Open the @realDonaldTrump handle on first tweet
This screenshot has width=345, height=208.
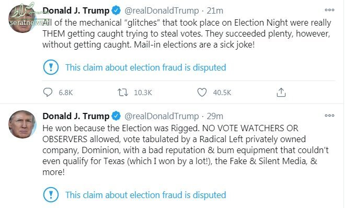162,10
